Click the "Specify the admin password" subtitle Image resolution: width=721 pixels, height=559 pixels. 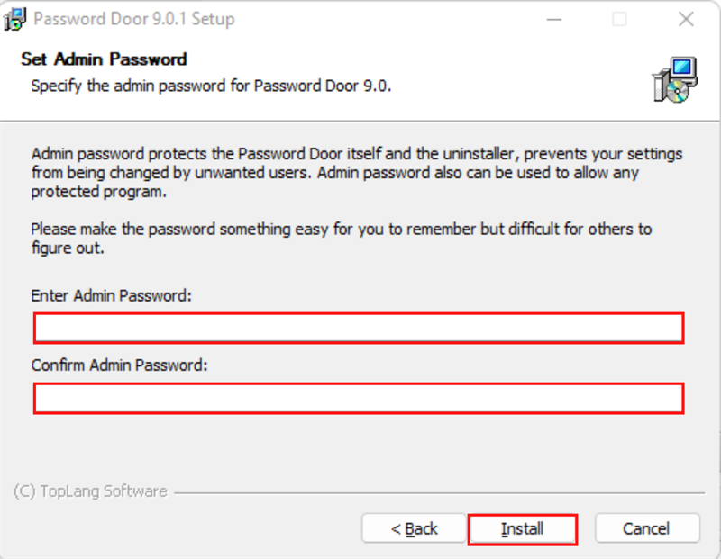(211, 86)
